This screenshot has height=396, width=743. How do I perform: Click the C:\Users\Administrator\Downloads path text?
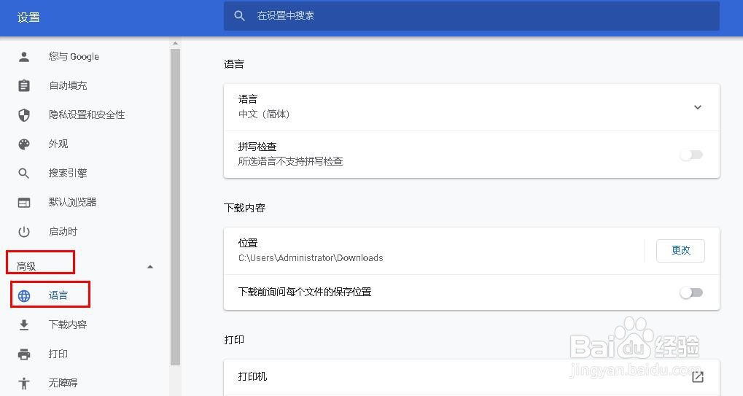(311, 258)
